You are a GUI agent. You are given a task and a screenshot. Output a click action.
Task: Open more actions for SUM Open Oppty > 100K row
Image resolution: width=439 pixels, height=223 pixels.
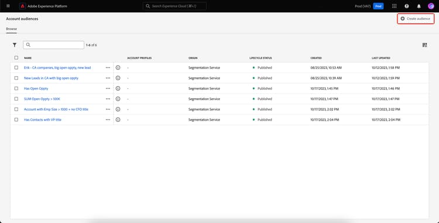point(108,99)
